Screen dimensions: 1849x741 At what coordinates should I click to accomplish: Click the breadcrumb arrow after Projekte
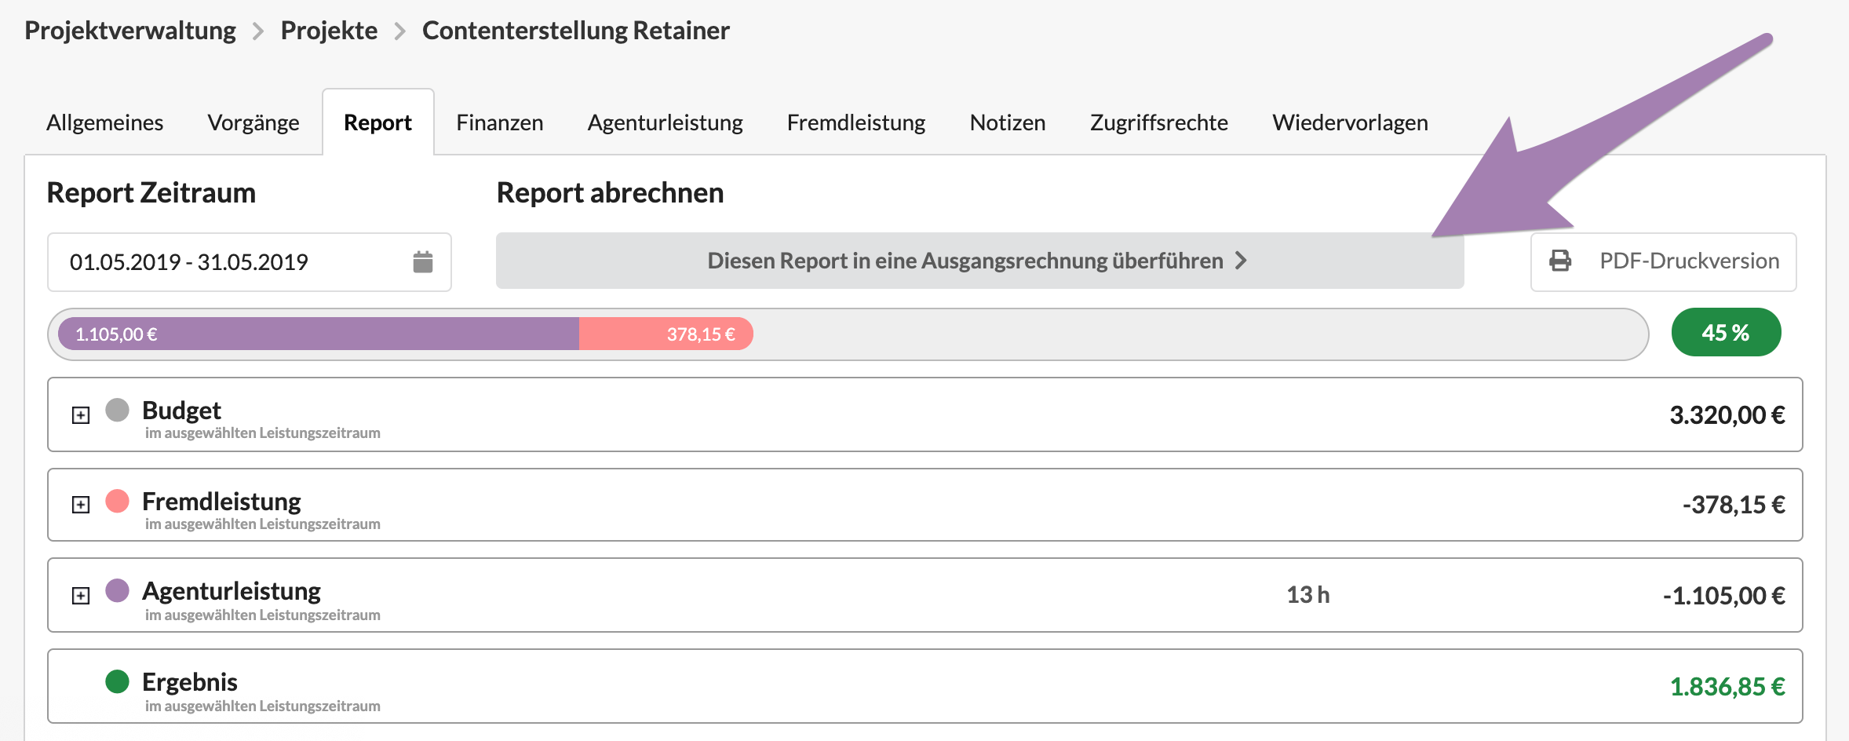pos(400,31)
